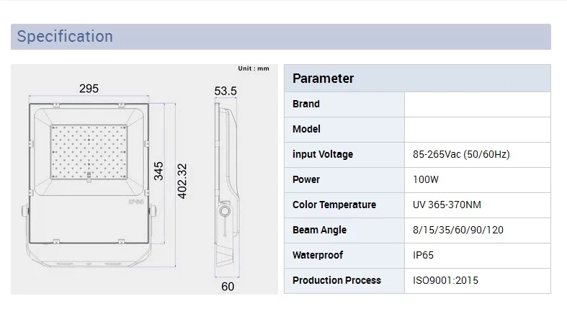Click the 295 width dimension
Viewport: 567px width, 309px height.
click(89, 89)
